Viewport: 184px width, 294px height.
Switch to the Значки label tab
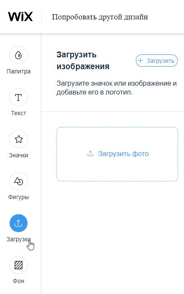19,155
